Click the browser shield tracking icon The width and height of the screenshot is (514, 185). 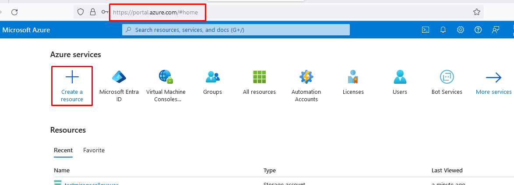click(81, 12)
